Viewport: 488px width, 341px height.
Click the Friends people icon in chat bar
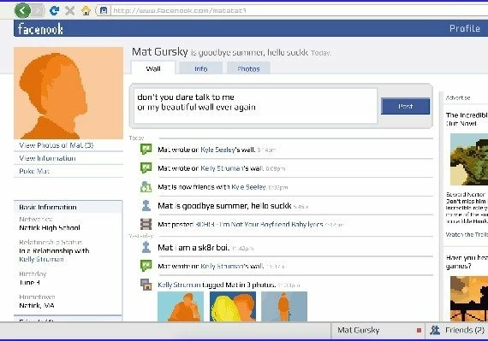435,330
